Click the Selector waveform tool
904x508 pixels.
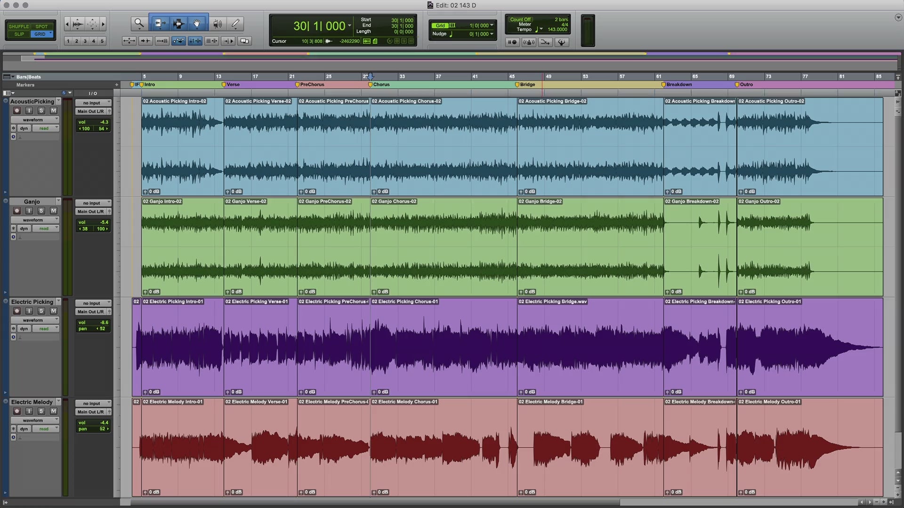pyautogui.click(x=178, y=23)
